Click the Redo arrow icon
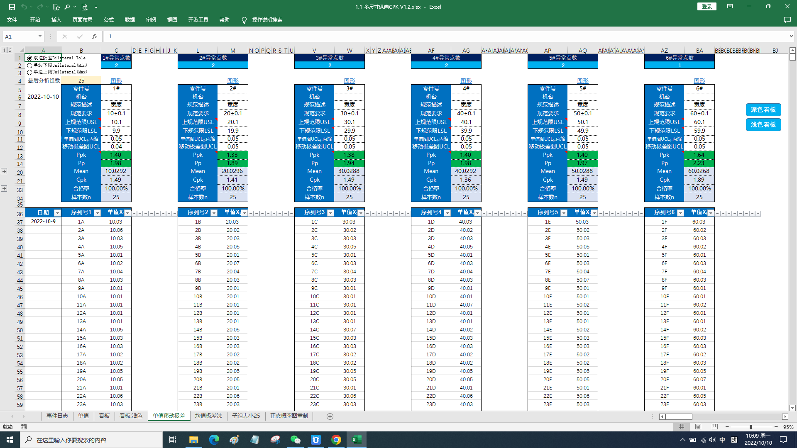Screen dimensions: 797x448 (x=40, y=7)
